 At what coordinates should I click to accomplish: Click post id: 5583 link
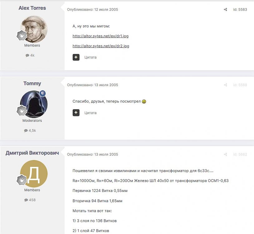[240, 10]
